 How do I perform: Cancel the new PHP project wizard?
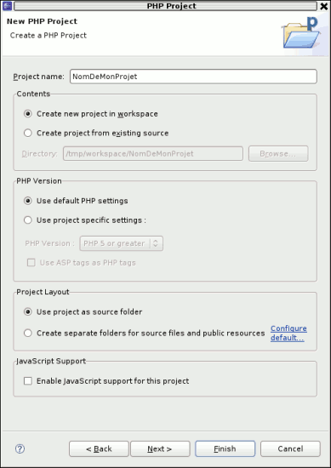click(290, 448)
